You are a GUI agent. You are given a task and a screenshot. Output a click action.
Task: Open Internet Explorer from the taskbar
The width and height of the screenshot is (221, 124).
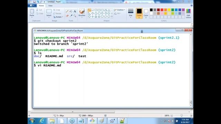point(42,121)
